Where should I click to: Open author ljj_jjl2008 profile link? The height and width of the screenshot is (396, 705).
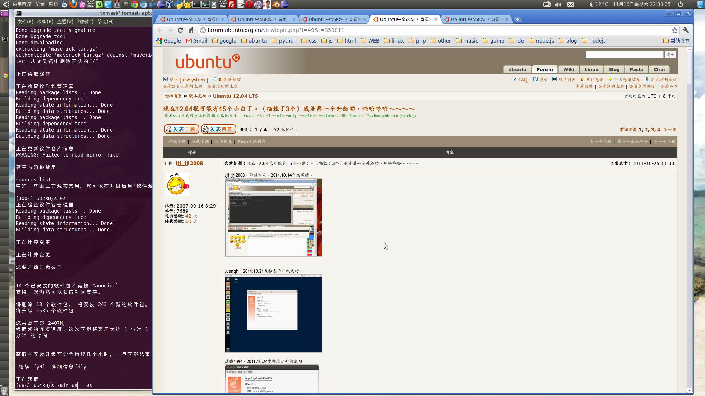point(189,163)
